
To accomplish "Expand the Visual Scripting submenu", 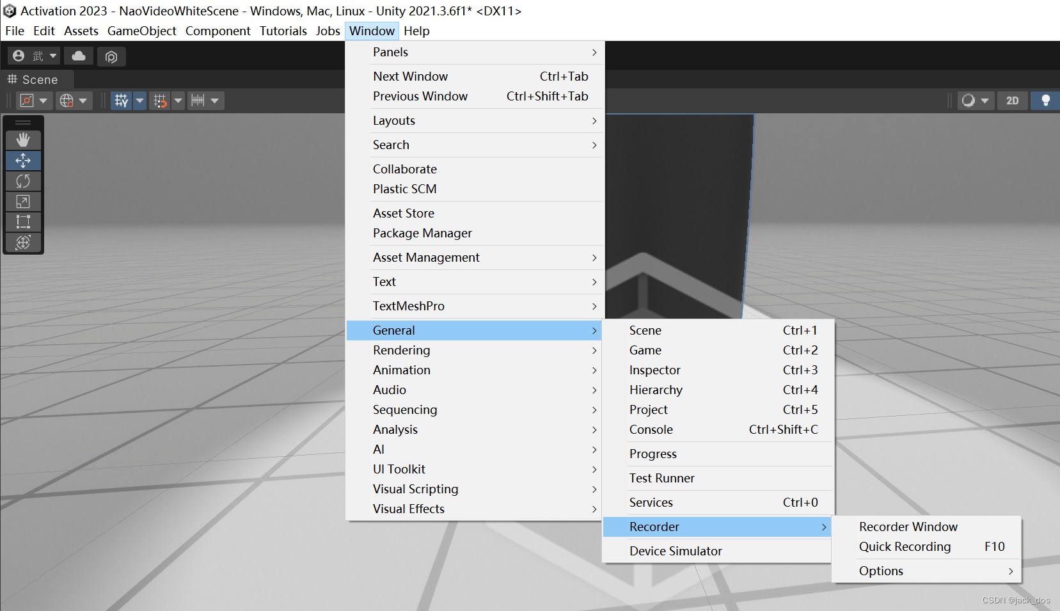I will (x=475, y=489).
